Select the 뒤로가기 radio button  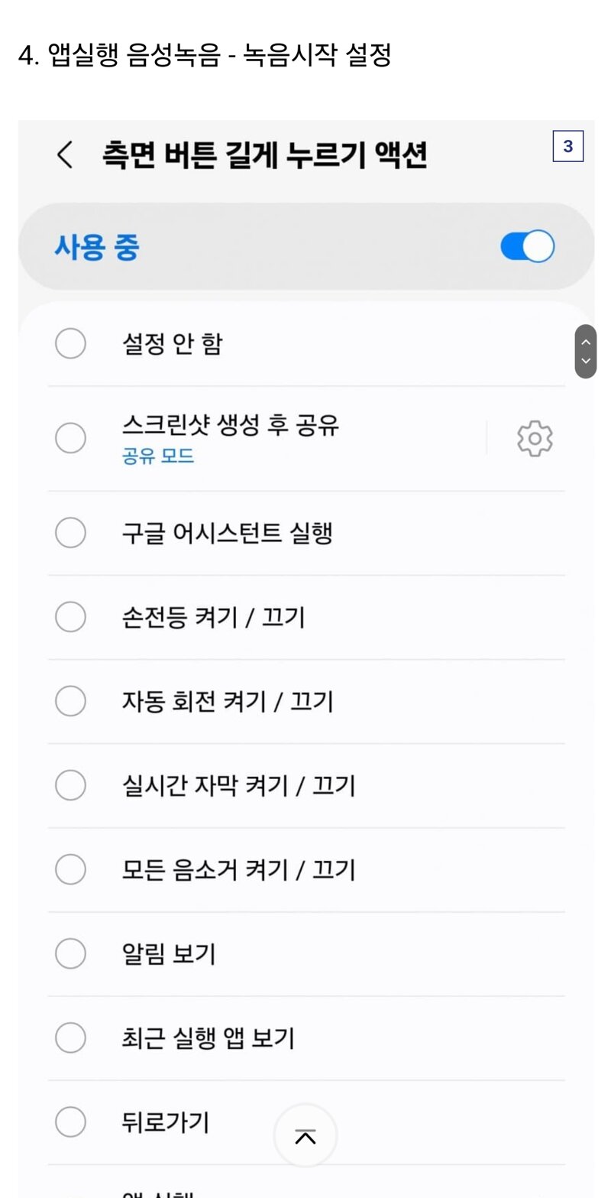[x=70, y=1122]
